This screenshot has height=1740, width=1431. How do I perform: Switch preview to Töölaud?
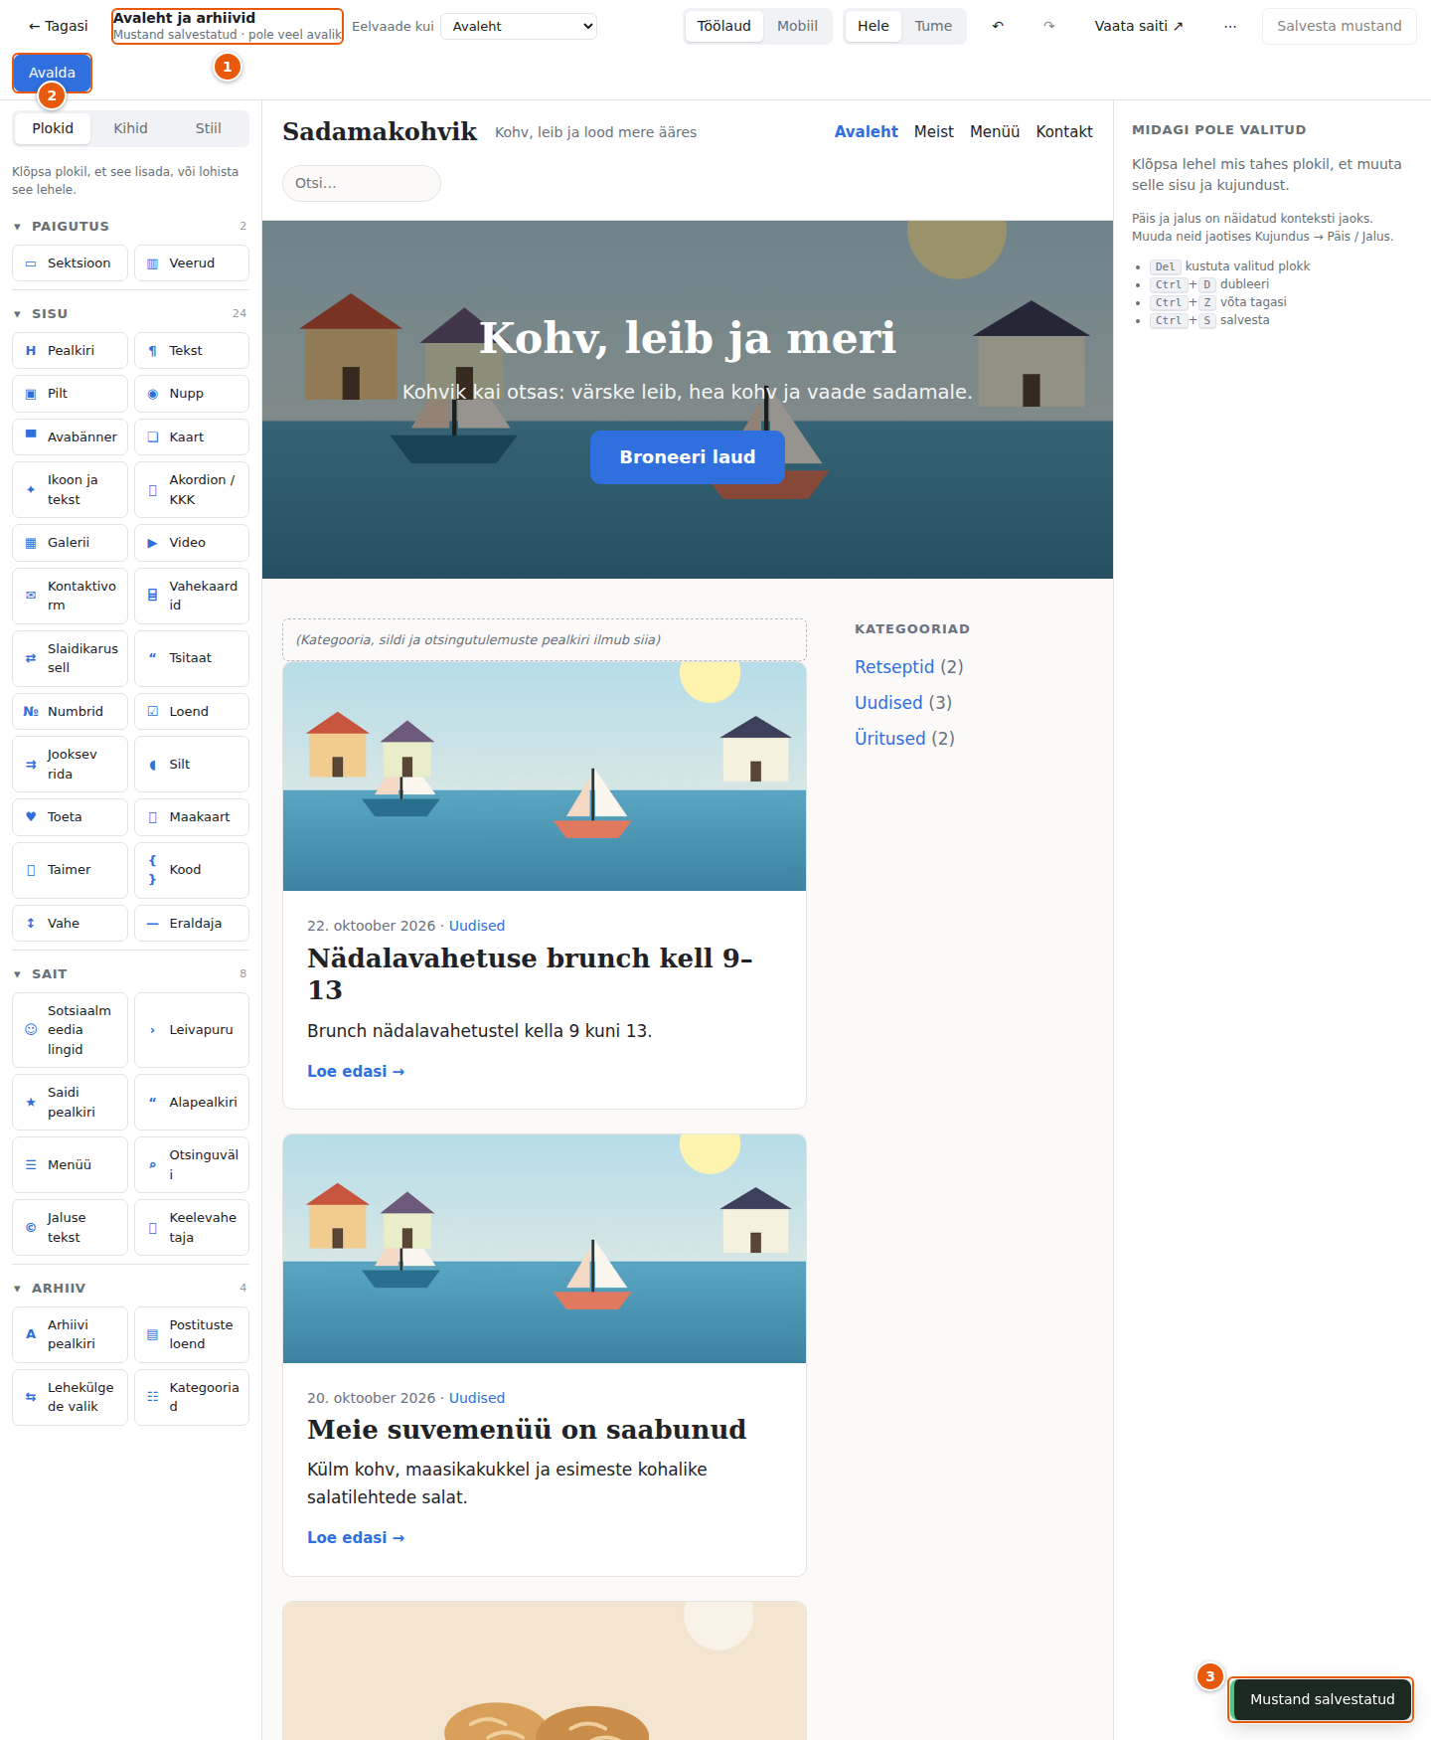[x=724, y=26]
